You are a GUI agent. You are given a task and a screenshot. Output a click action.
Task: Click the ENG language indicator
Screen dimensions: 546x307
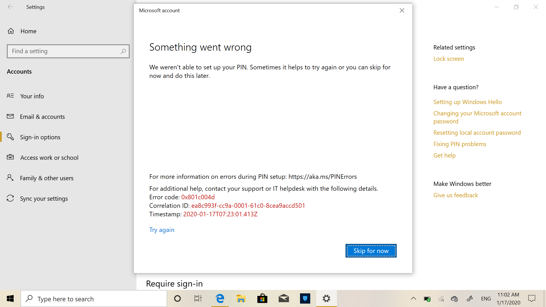(486, 299)
